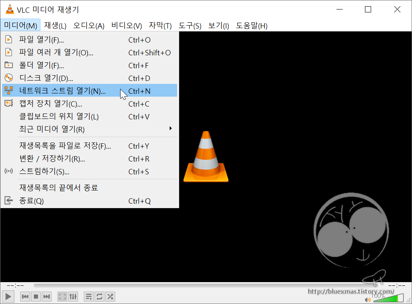412x304 pixels.
Task: Select 변환 / 저장하기(R)... entry
Action: 90,159
